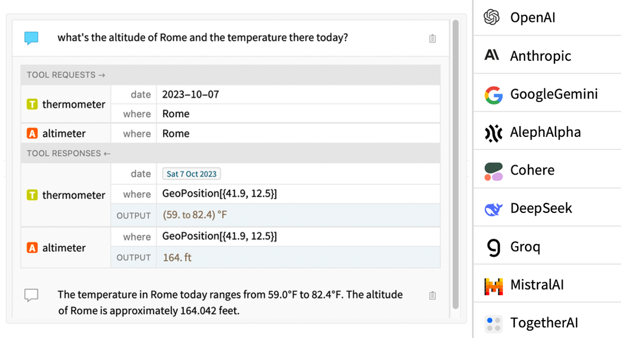Viewport: 621px width, 338px height.
Task: Click the 2023-10-07 date field value
Action: (x=190, y=95)
